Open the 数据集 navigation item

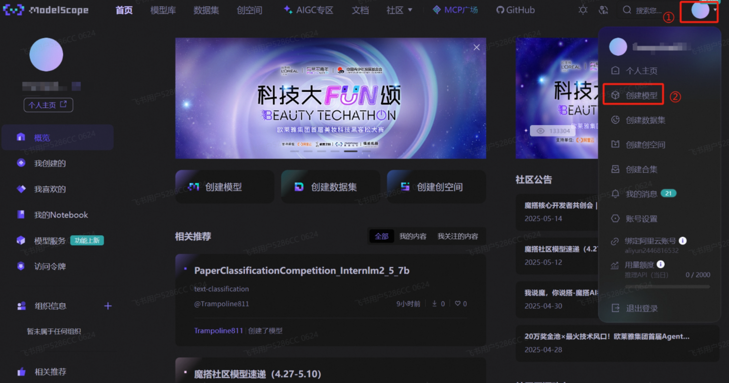(207, 10)
